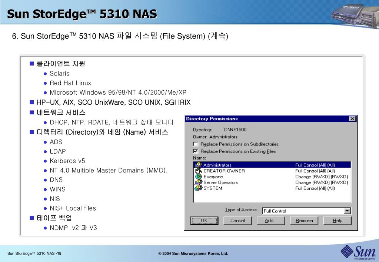
Task: Click the DHCP, NTP, RDATE bullet text
Action: (112, 122)
